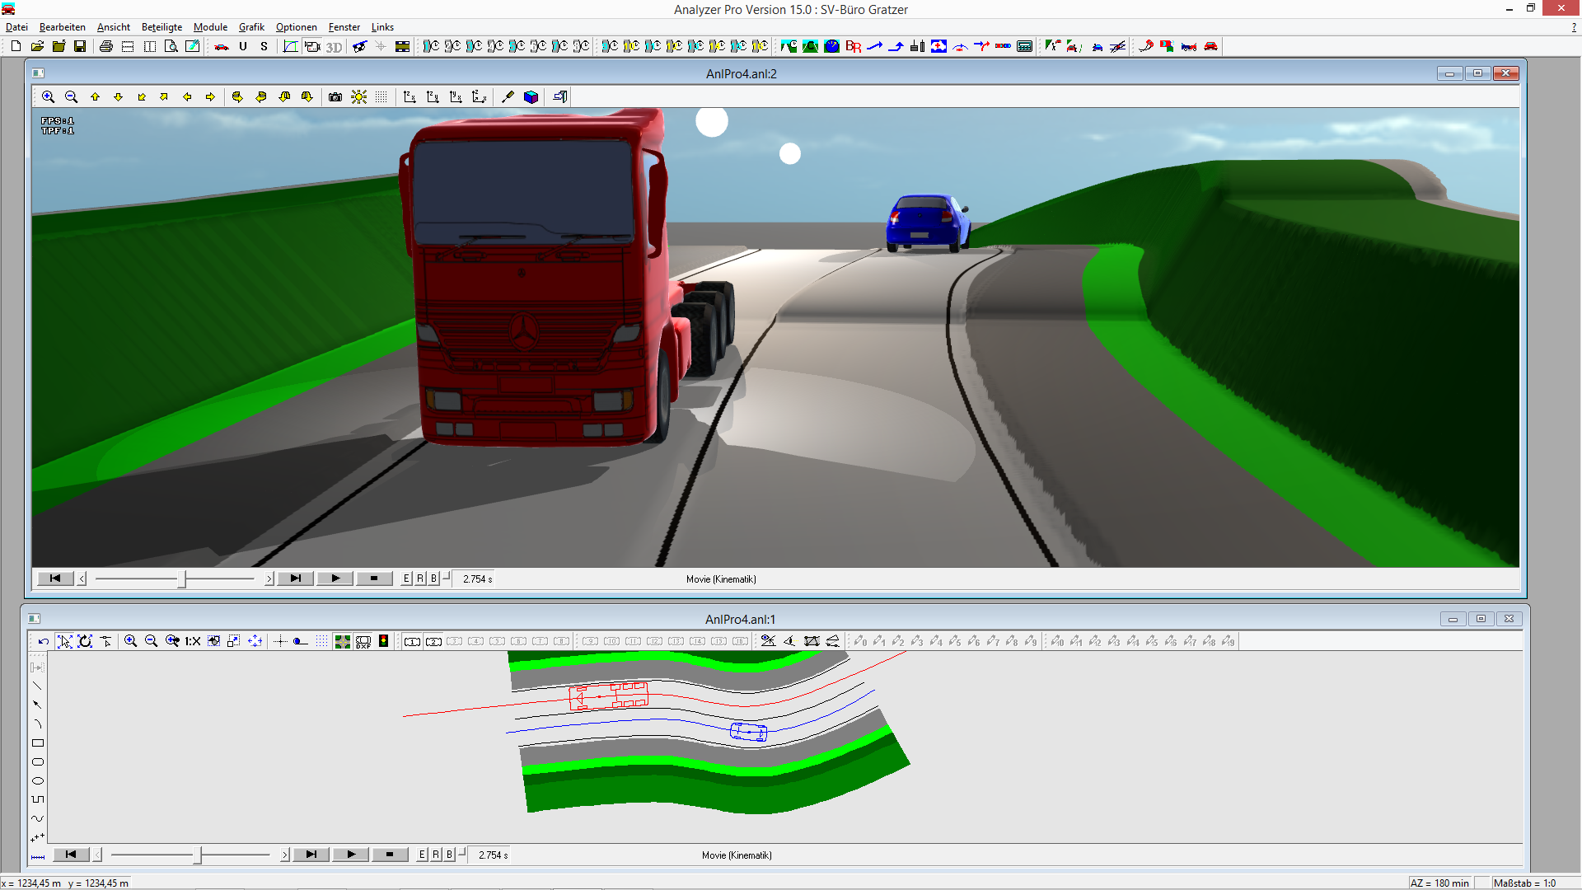
Task: Click the DXF import icon
Action: 363,641
